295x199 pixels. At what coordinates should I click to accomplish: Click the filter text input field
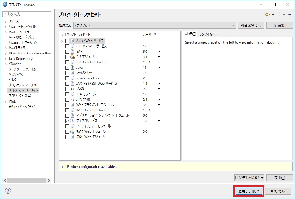point(27,14)
